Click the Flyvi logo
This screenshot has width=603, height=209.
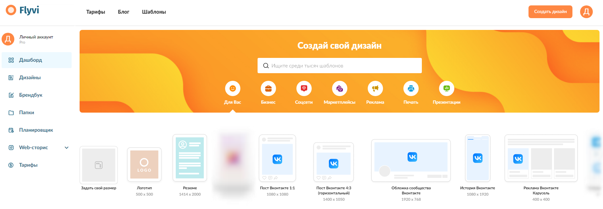pos(22,10)
